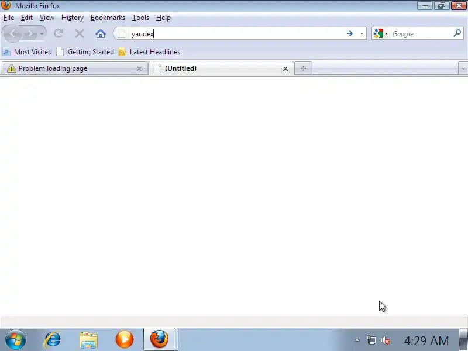Open the list all tabs dropdown
This screenshot has height=351, width=468.
(x=463, y=68)
